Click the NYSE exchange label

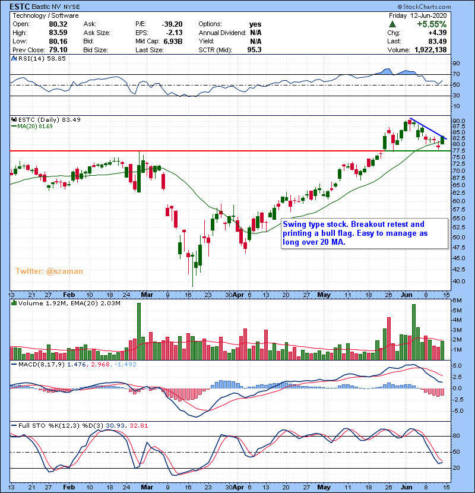click(x=72, y=7)
